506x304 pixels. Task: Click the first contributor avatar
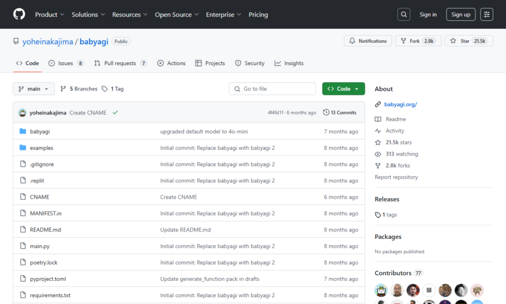tap(381, 291)
